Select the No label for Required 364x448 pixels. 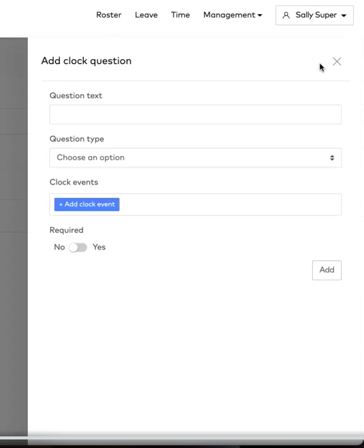point(59,247)
